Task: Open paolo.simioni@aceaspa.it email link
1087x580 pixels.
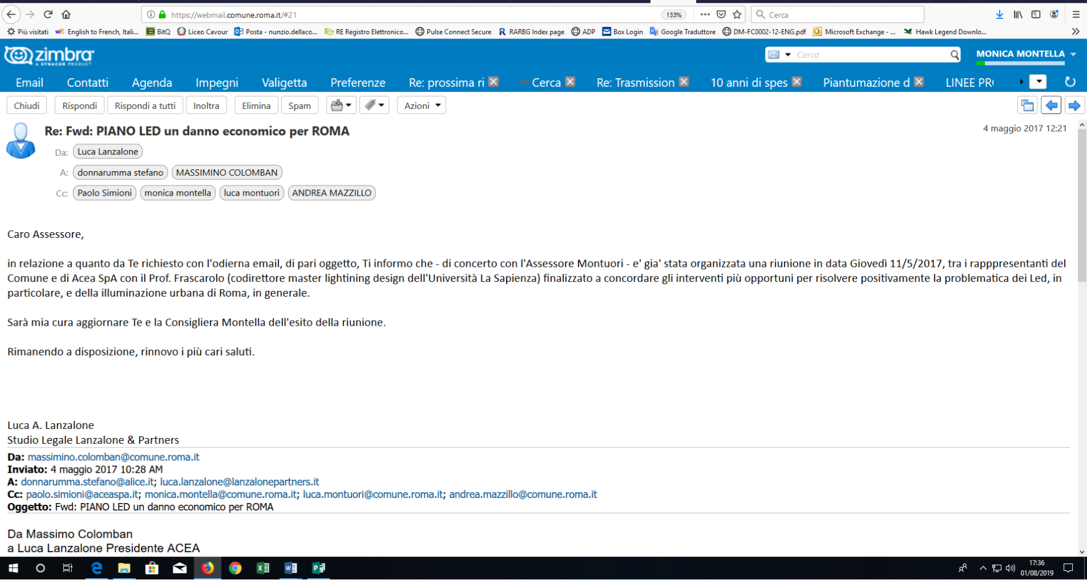Action: [x=82, y=494]
